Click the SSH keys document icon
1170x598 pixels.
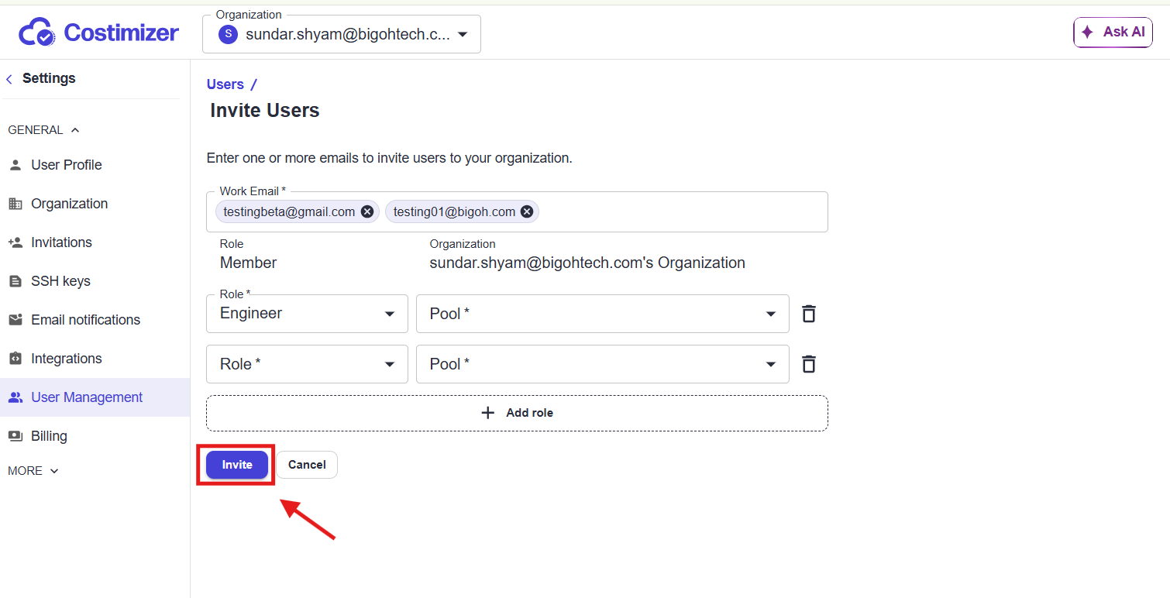pos(15,281)
